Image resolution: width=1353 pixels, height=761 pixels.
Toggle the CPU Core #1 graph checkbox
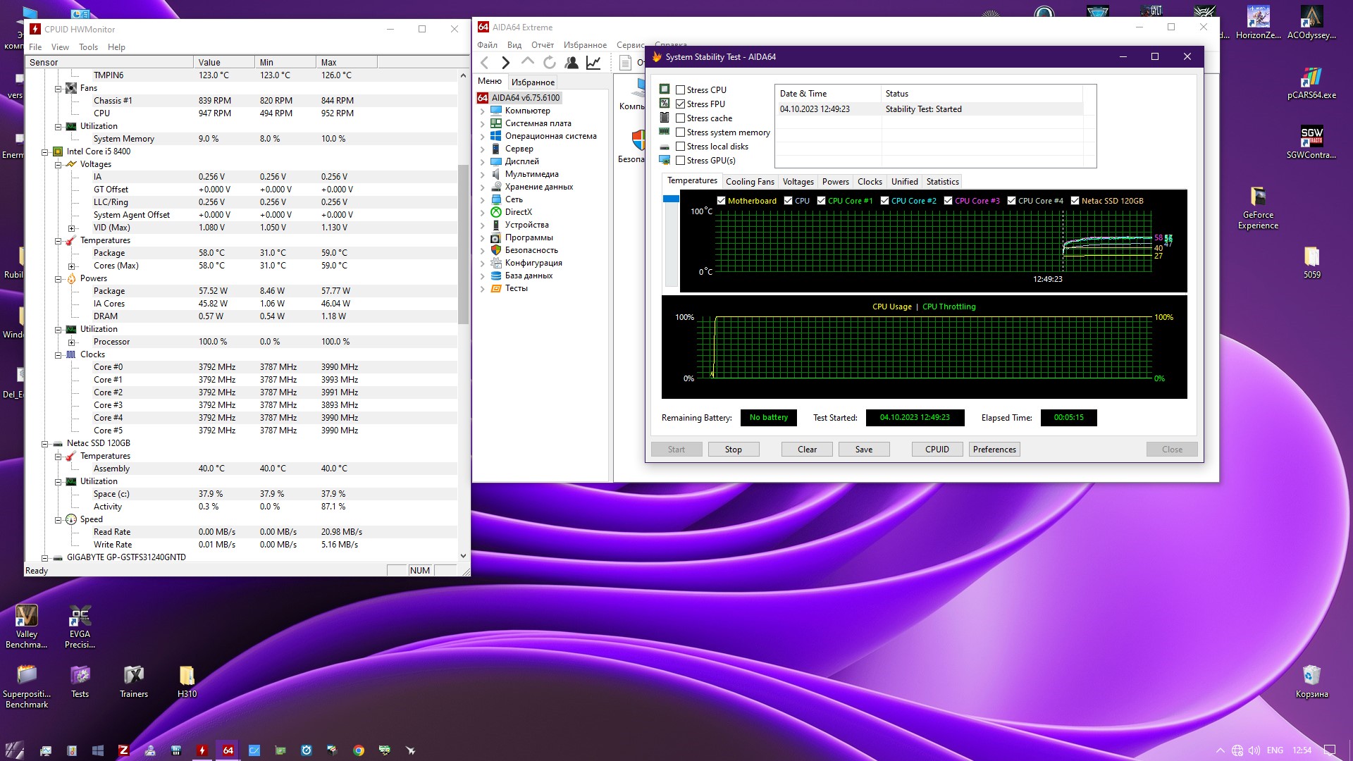click(821, 201)
